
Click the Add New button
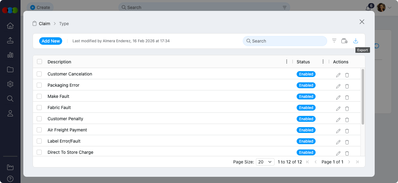coord(51,41)
